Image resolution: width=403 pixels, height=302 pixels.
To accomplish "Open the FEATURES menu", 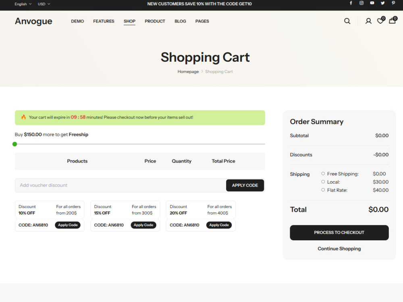I will coord(104,21).
